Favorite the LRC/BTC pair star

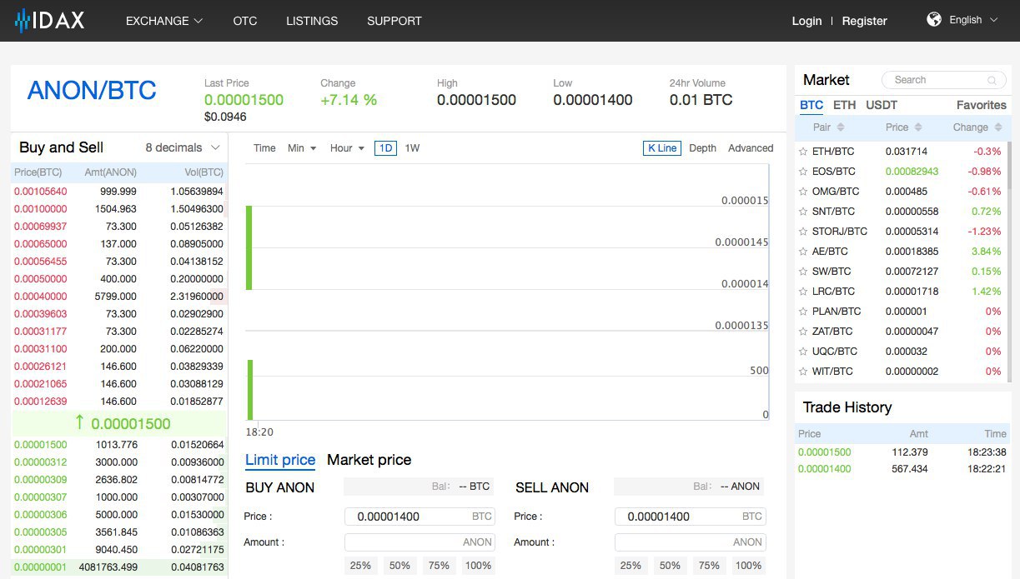(803, 292)
